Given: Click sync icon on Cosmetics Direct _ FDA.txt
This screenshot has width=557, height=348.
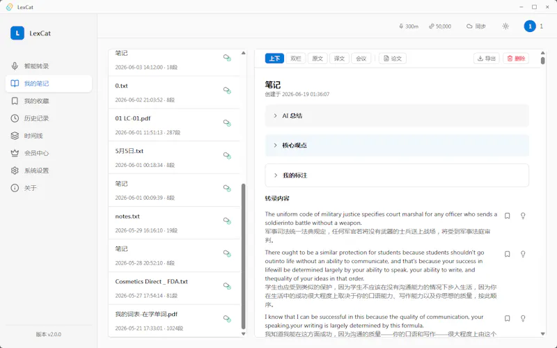Looking at the screenshot, I should coord(228,286).
